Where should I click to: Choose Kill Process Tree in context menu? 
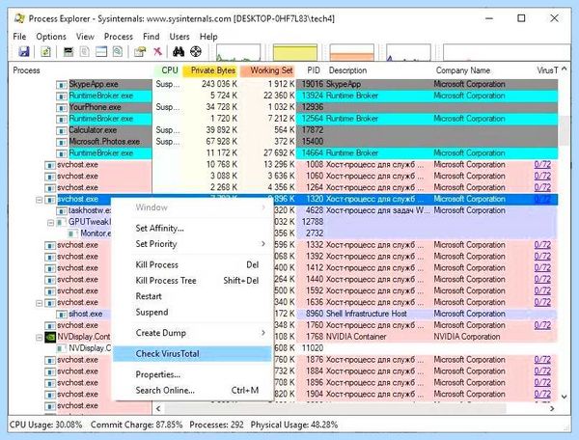tap(193, 281)
